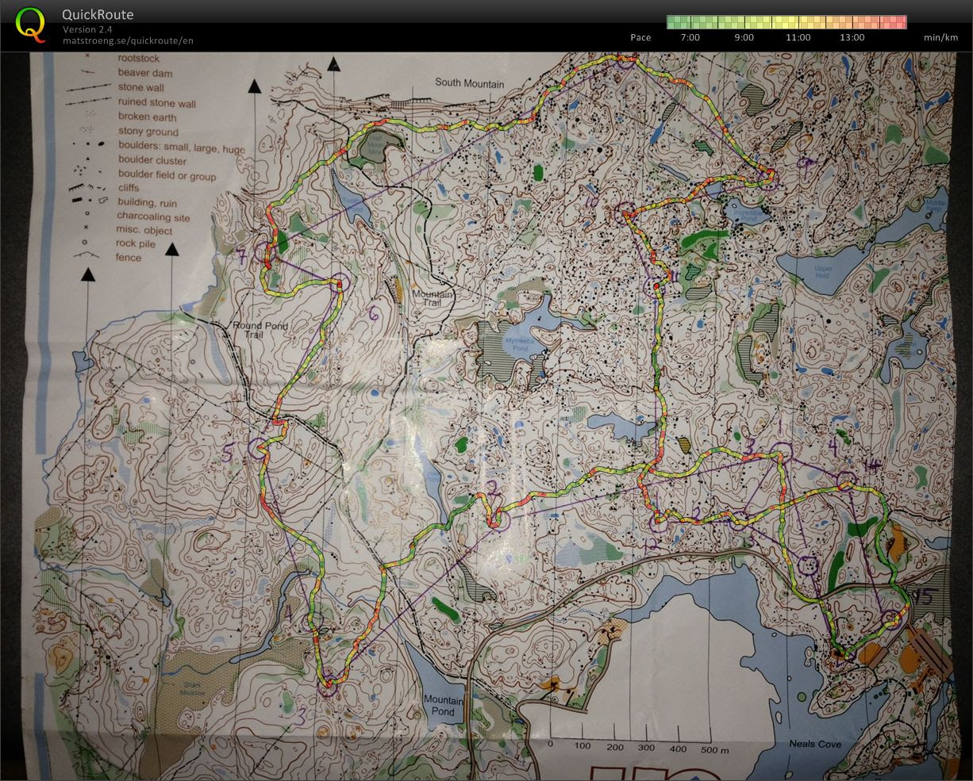Click the 7:00 pace value

click(690, 37)
